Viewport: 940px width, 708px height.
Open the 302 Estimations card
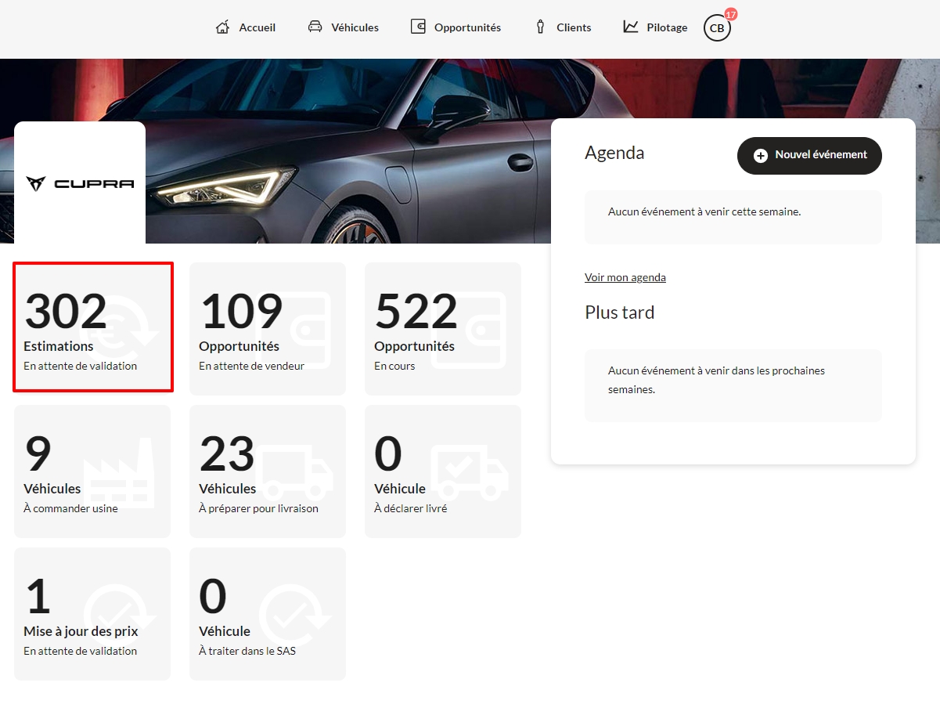92,329
